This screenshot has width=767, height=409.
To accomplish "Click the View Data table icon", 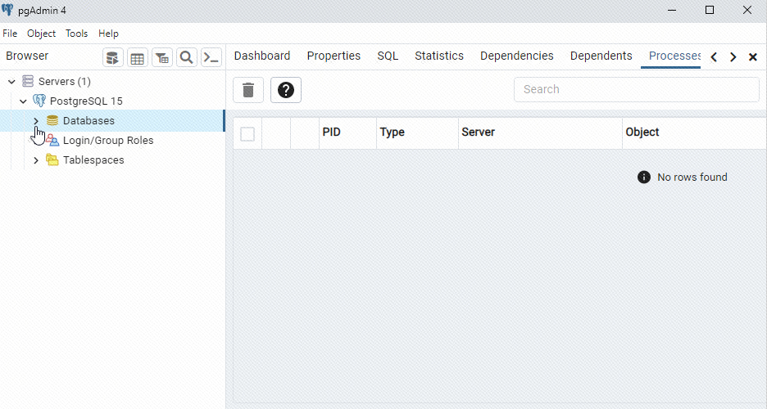I will (138, 57).
